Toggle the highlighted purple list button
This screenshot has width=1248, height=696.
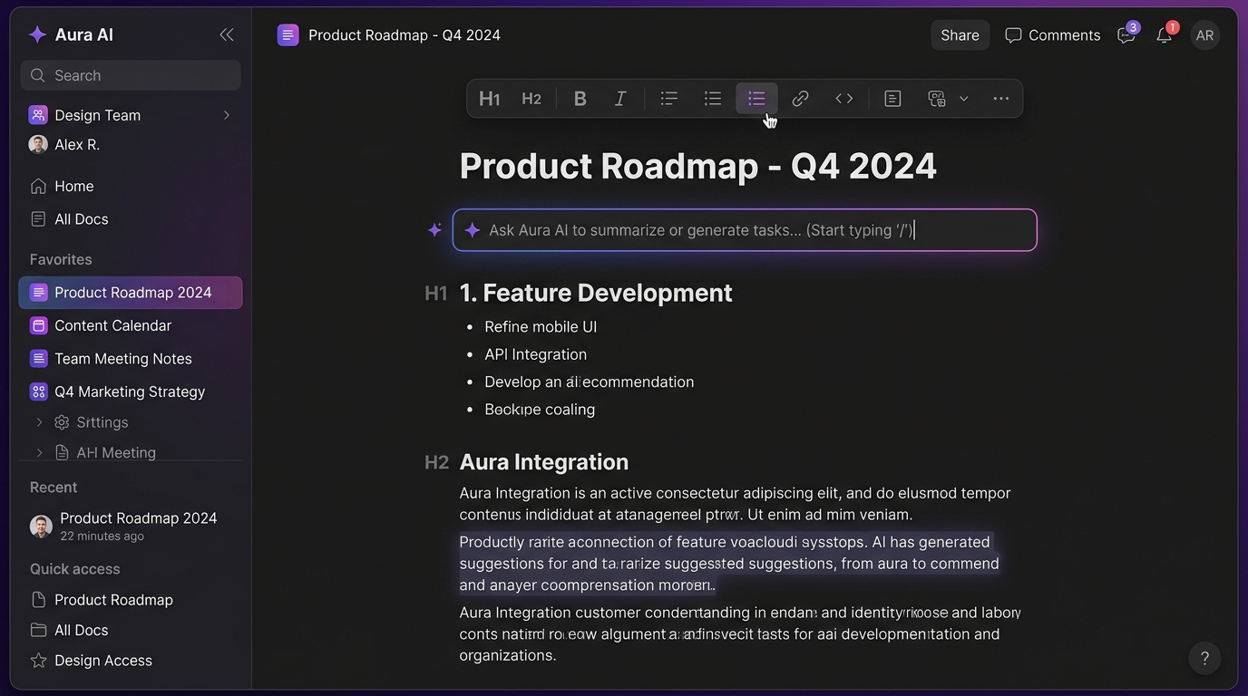click(x=756, y=99)
